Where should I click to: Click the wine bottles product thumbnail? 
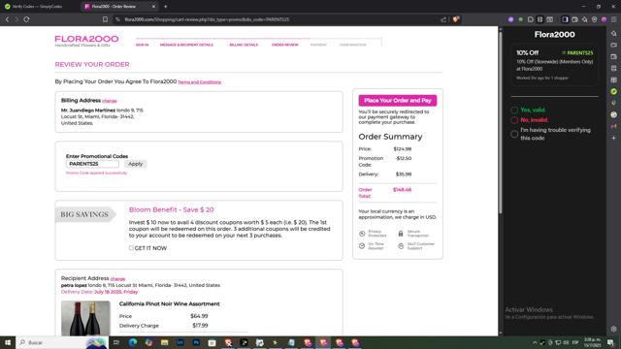[x=85, y=319]
